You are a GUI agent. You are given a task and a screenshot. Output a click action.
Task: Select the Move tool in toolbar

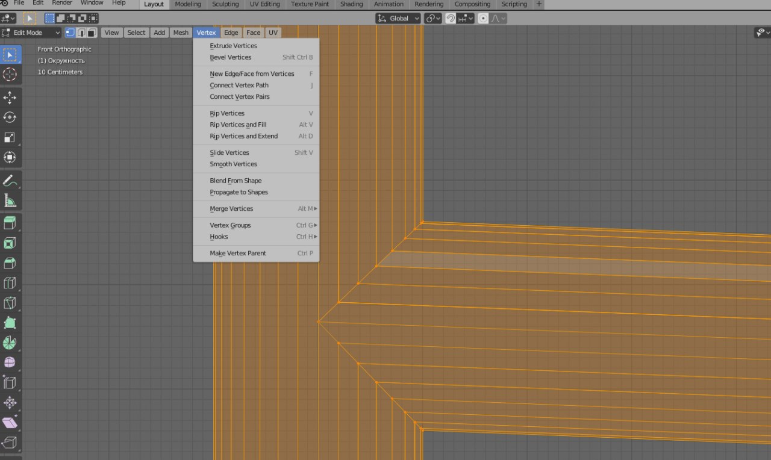10,98
